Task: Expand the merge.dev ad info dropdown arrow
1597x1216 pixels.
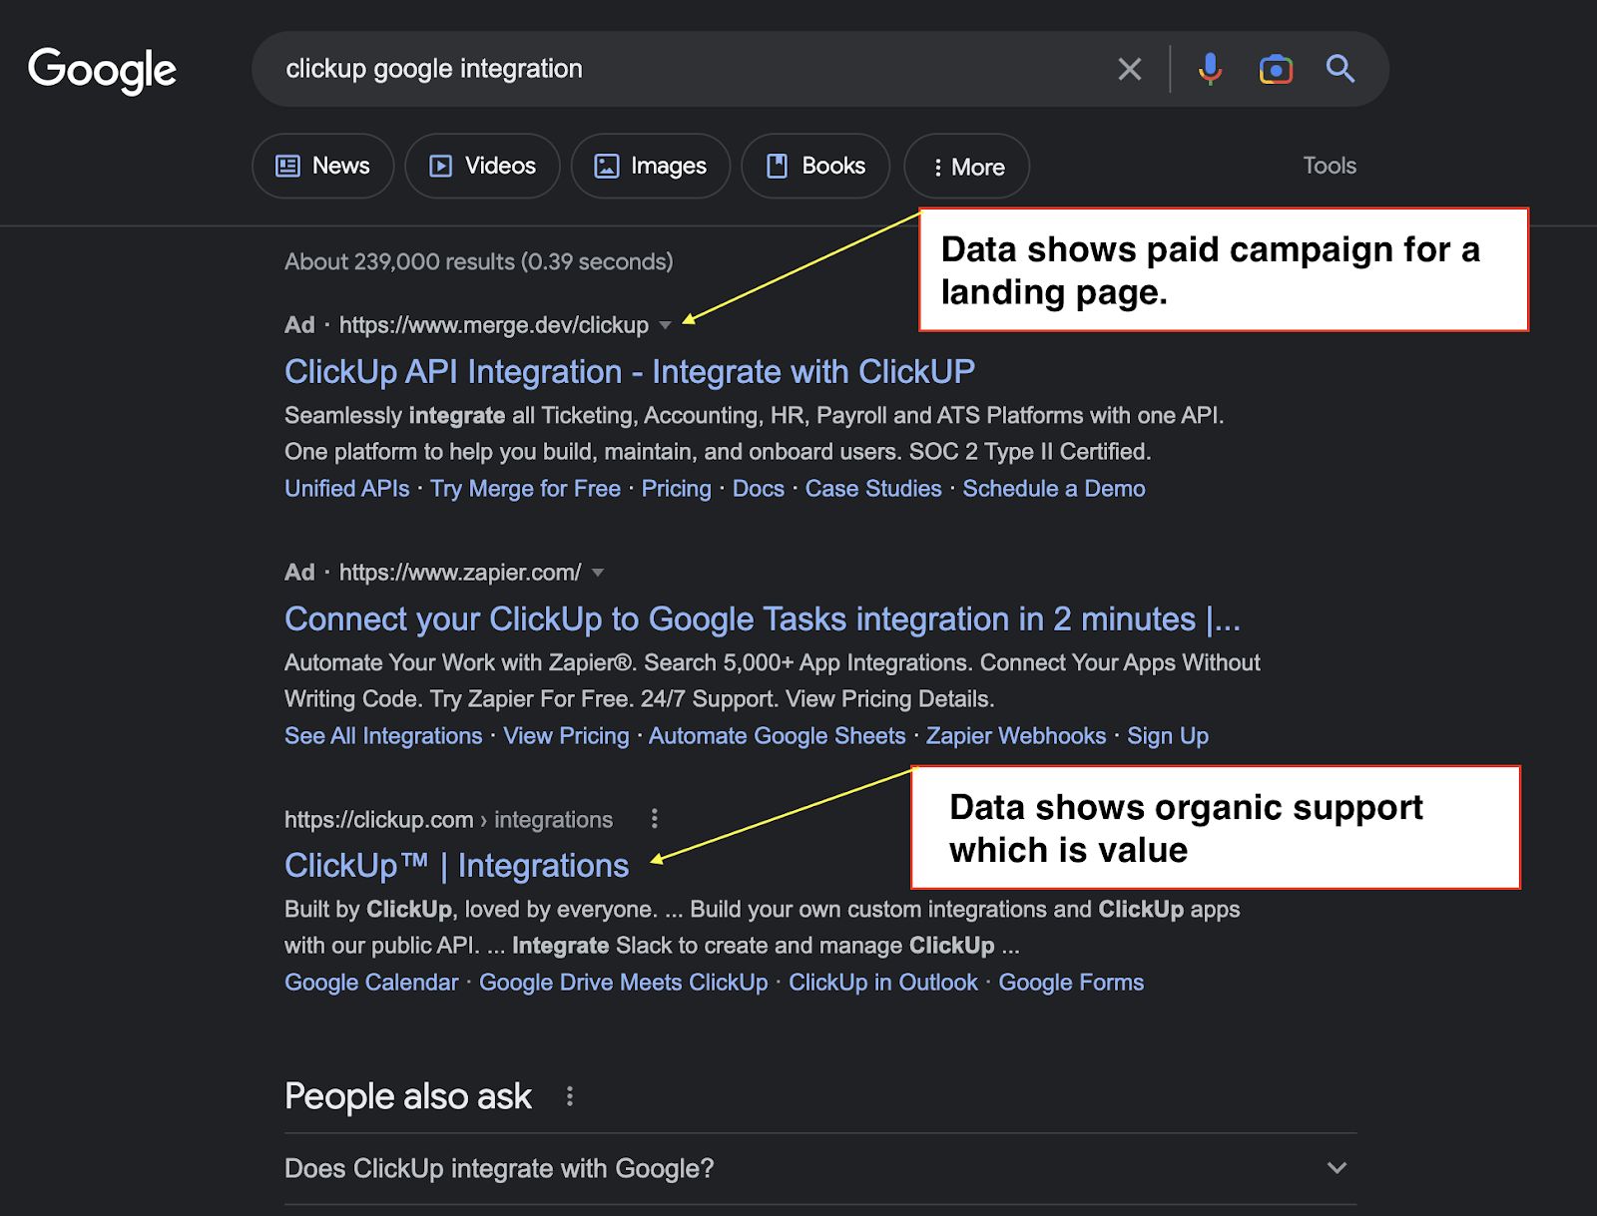Action: pos(665,325)
